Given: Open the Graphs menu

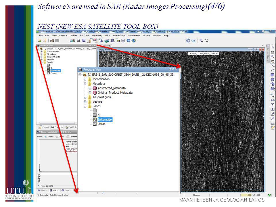Looking at the screenshot, I should 146,36.
